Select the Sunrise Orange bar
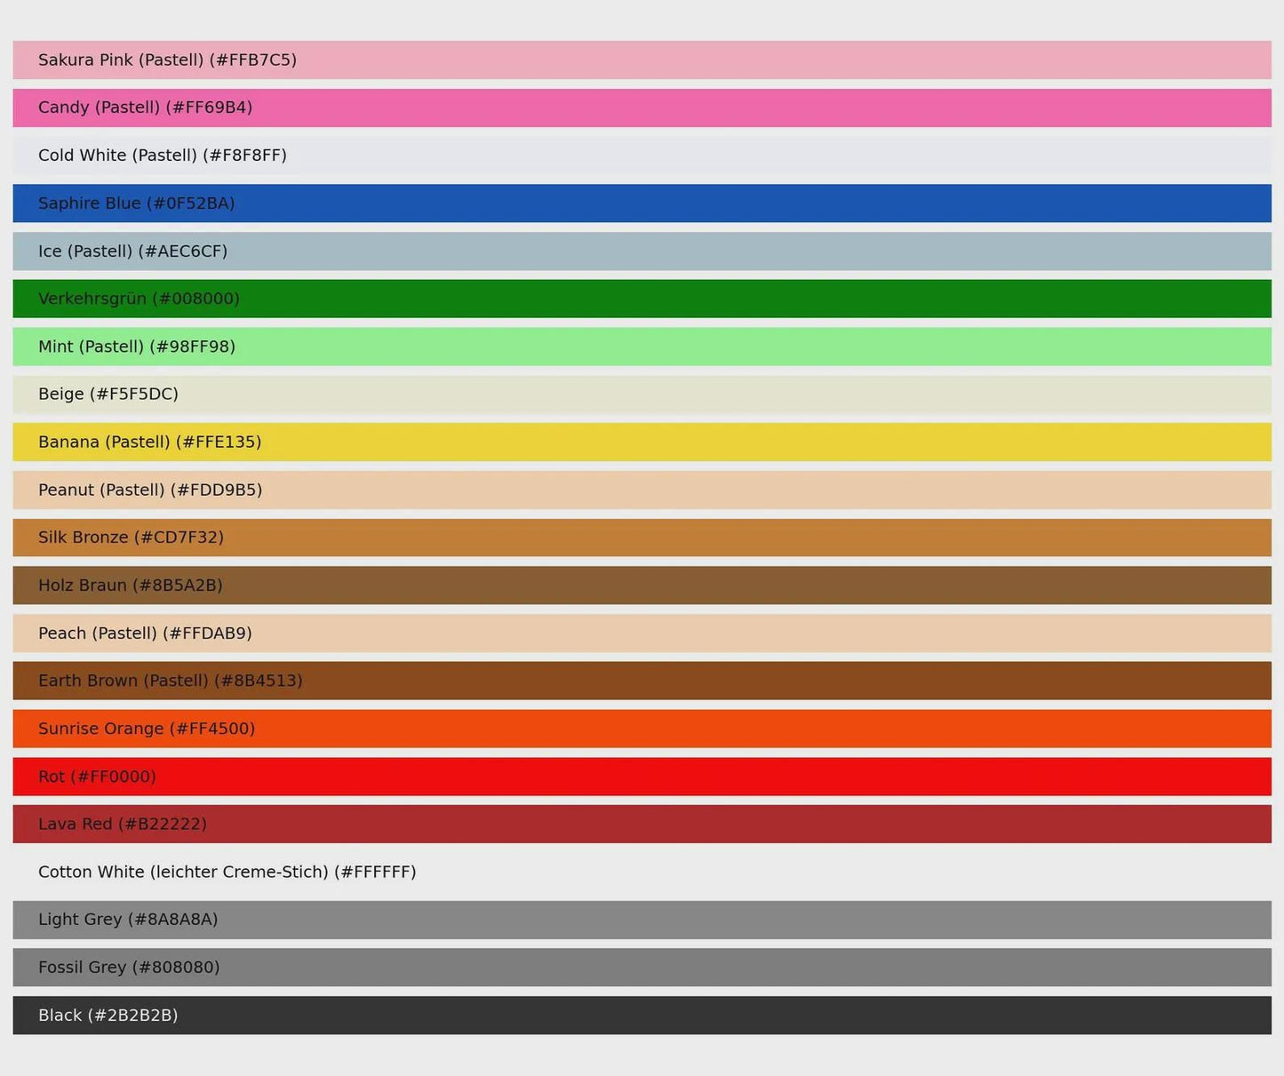Screen dimensions: 1284x1076 pos(642,729)
